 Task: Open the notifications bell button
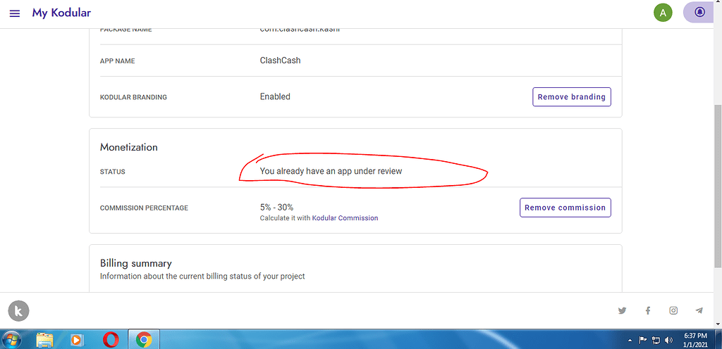coord(700,13)
